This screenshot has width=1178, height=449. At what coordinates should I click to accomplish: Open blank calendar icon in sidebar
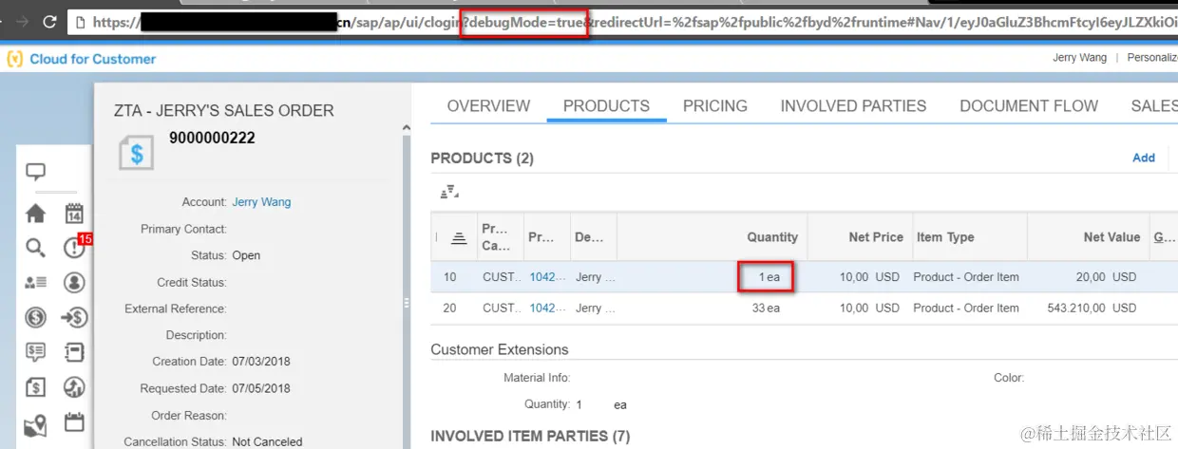click(x=74, y=422)
